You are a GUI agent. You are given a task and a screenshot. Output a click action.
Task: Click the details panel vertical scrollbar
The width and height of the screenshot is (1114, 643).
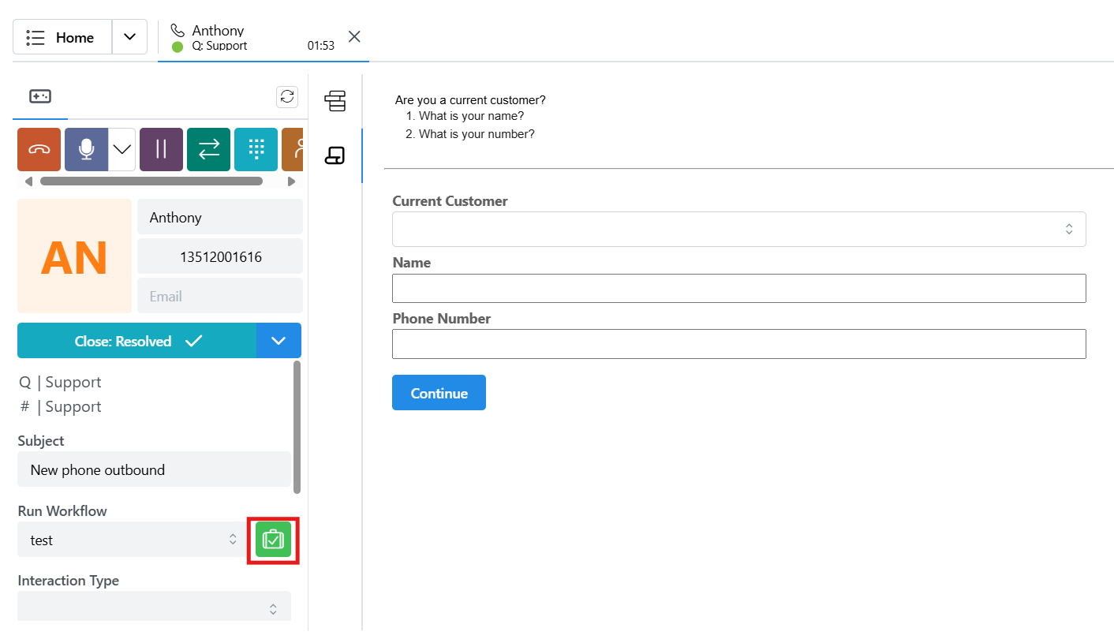click(x=297, y=427)
